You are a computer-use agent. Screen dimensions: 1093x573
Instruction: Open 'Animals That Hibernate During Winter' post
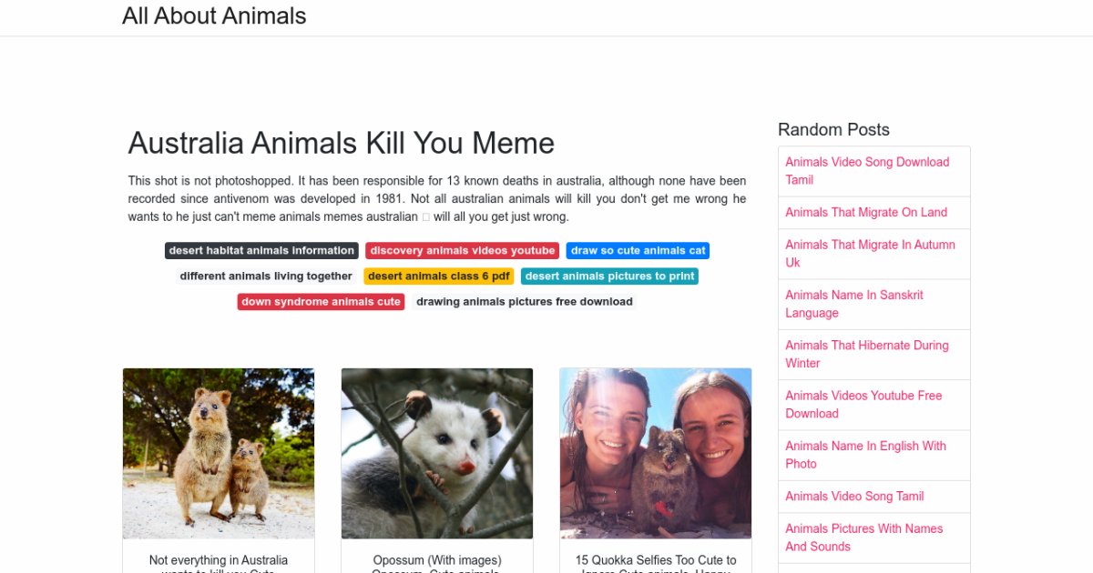point(867,354)
